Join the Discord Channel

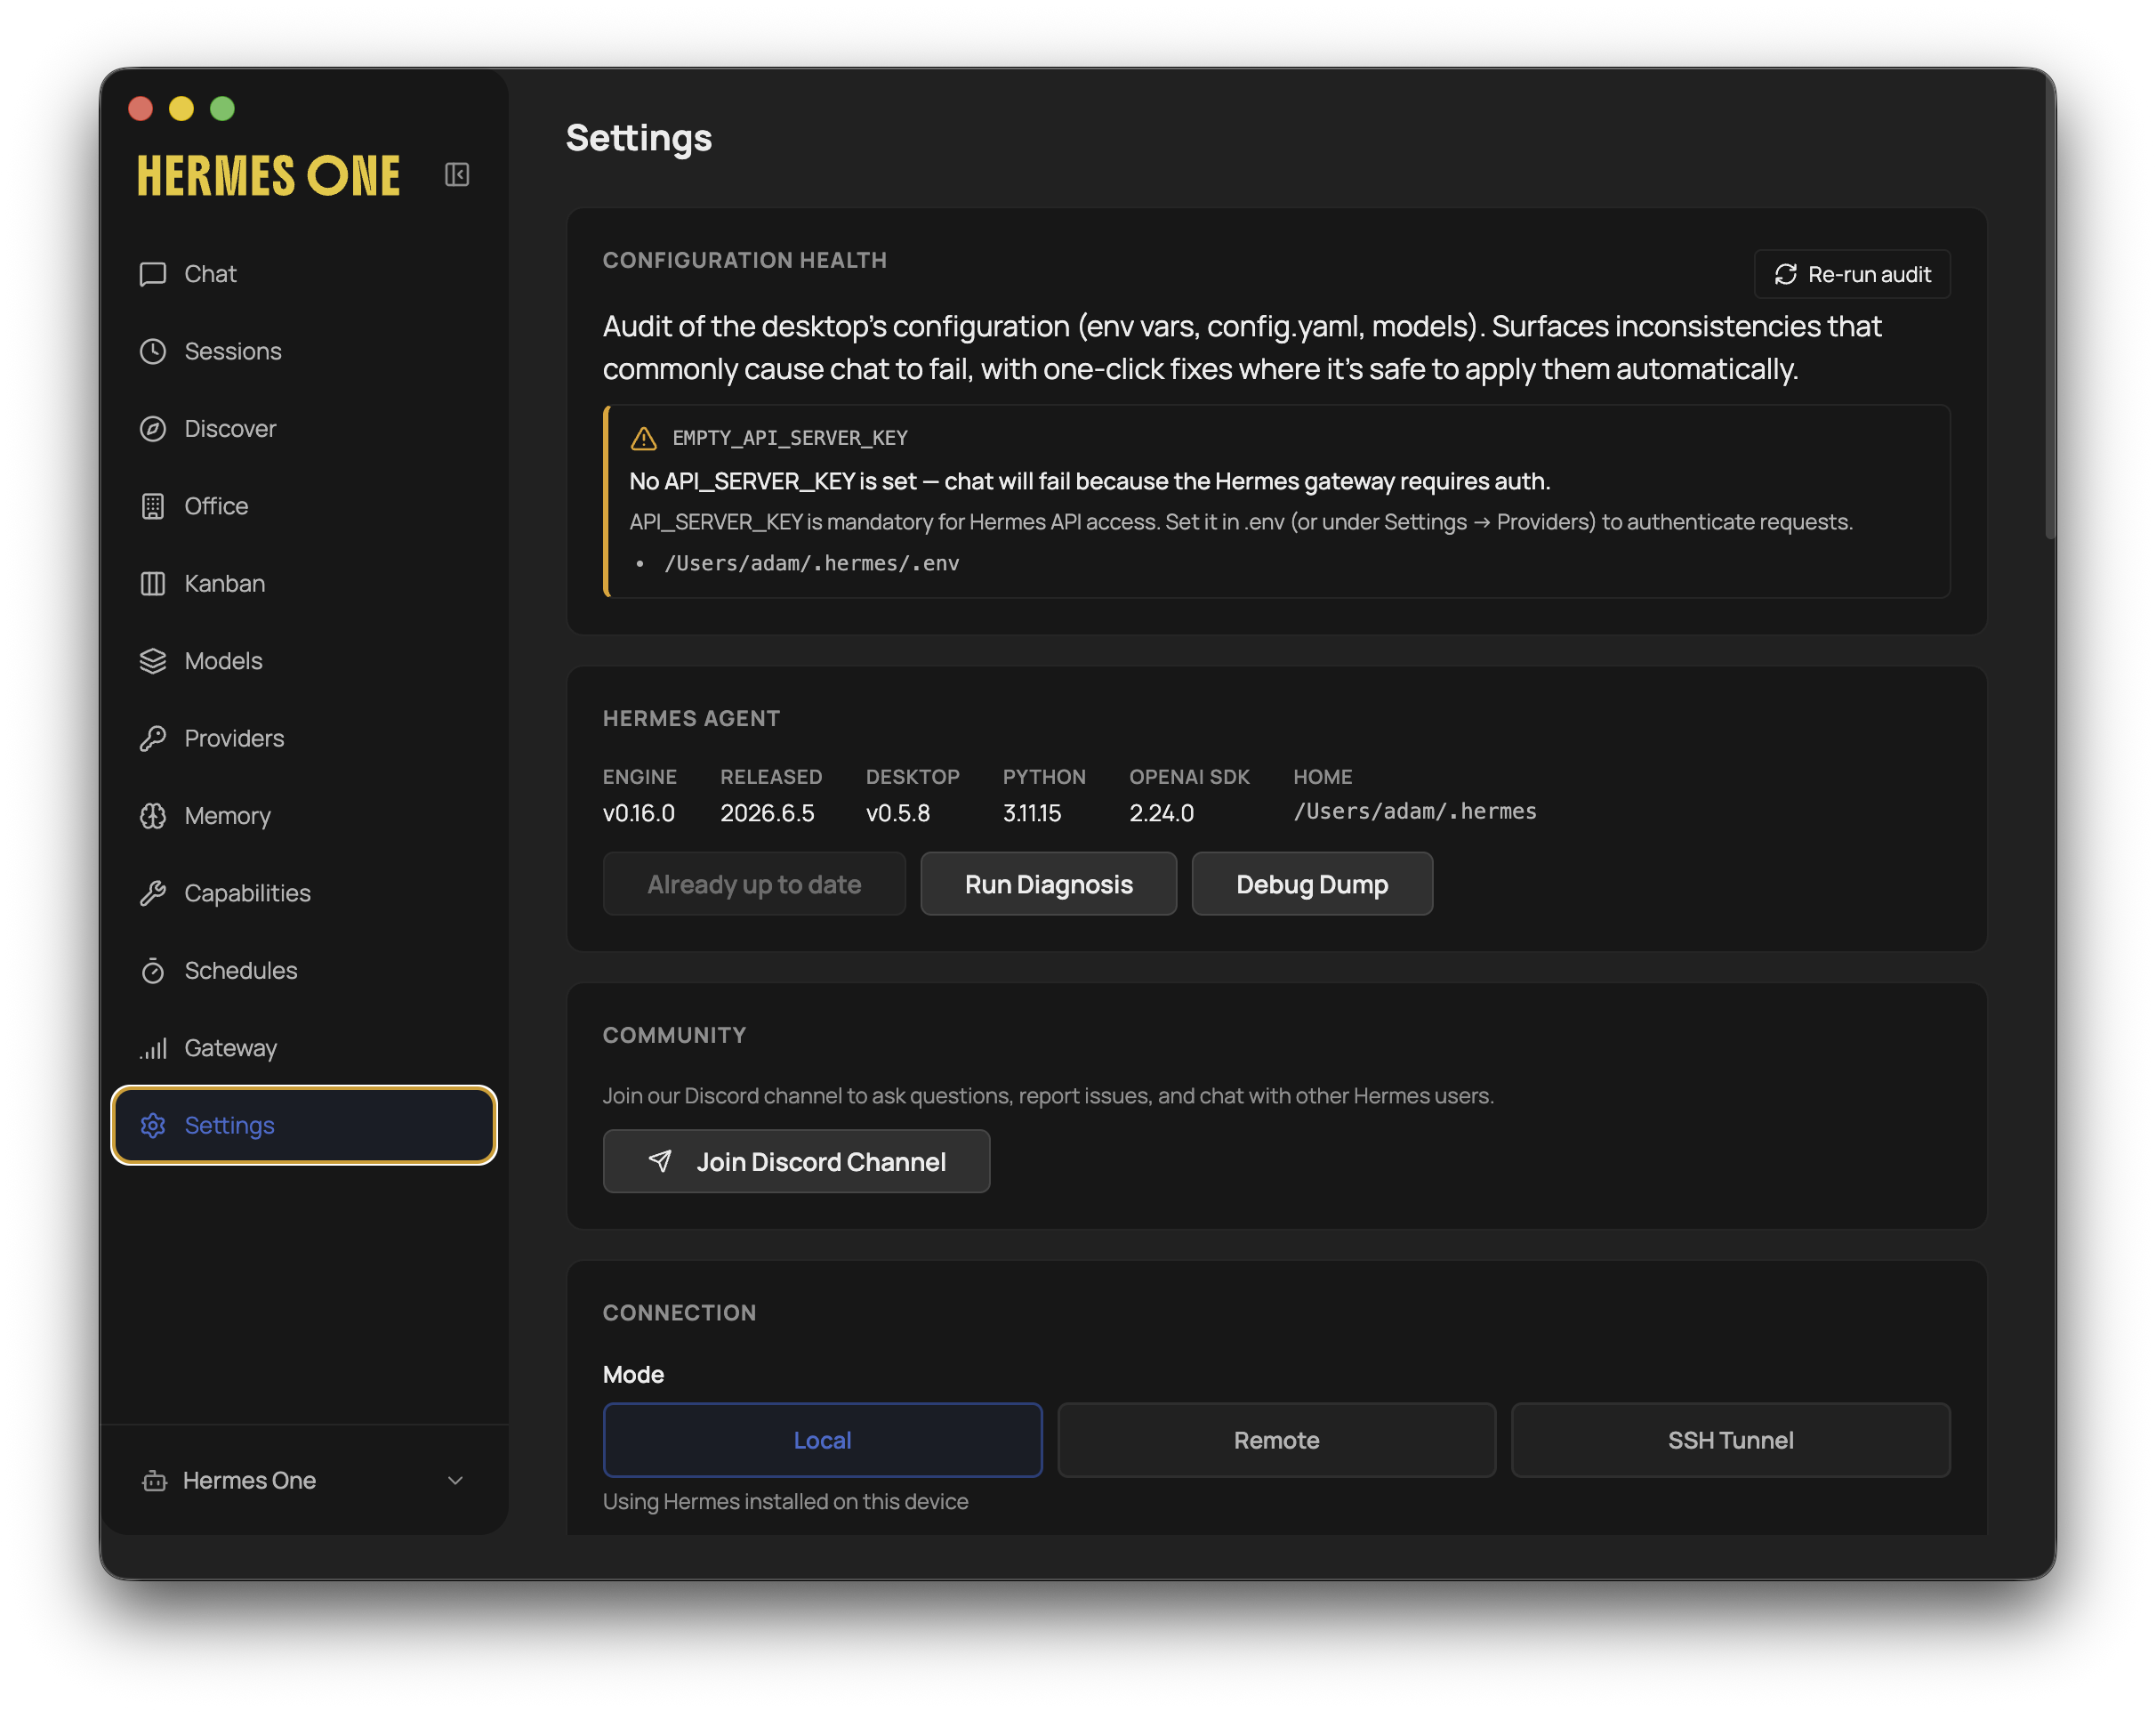pyautogui.click(x=796, y=1160)
